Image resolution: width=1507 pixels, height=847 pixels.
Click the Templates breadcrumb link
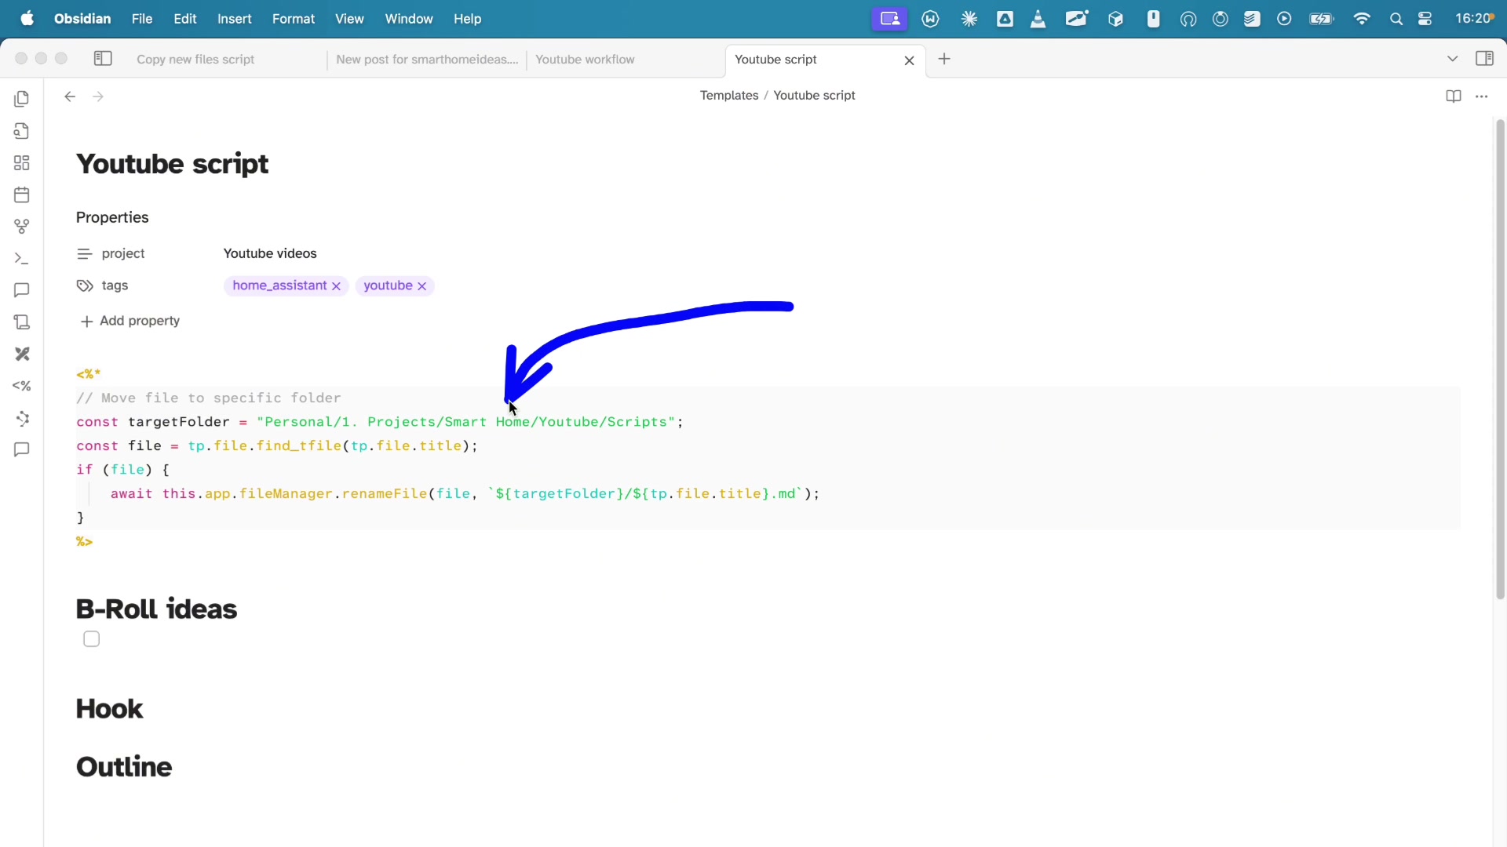pos(729,95)
